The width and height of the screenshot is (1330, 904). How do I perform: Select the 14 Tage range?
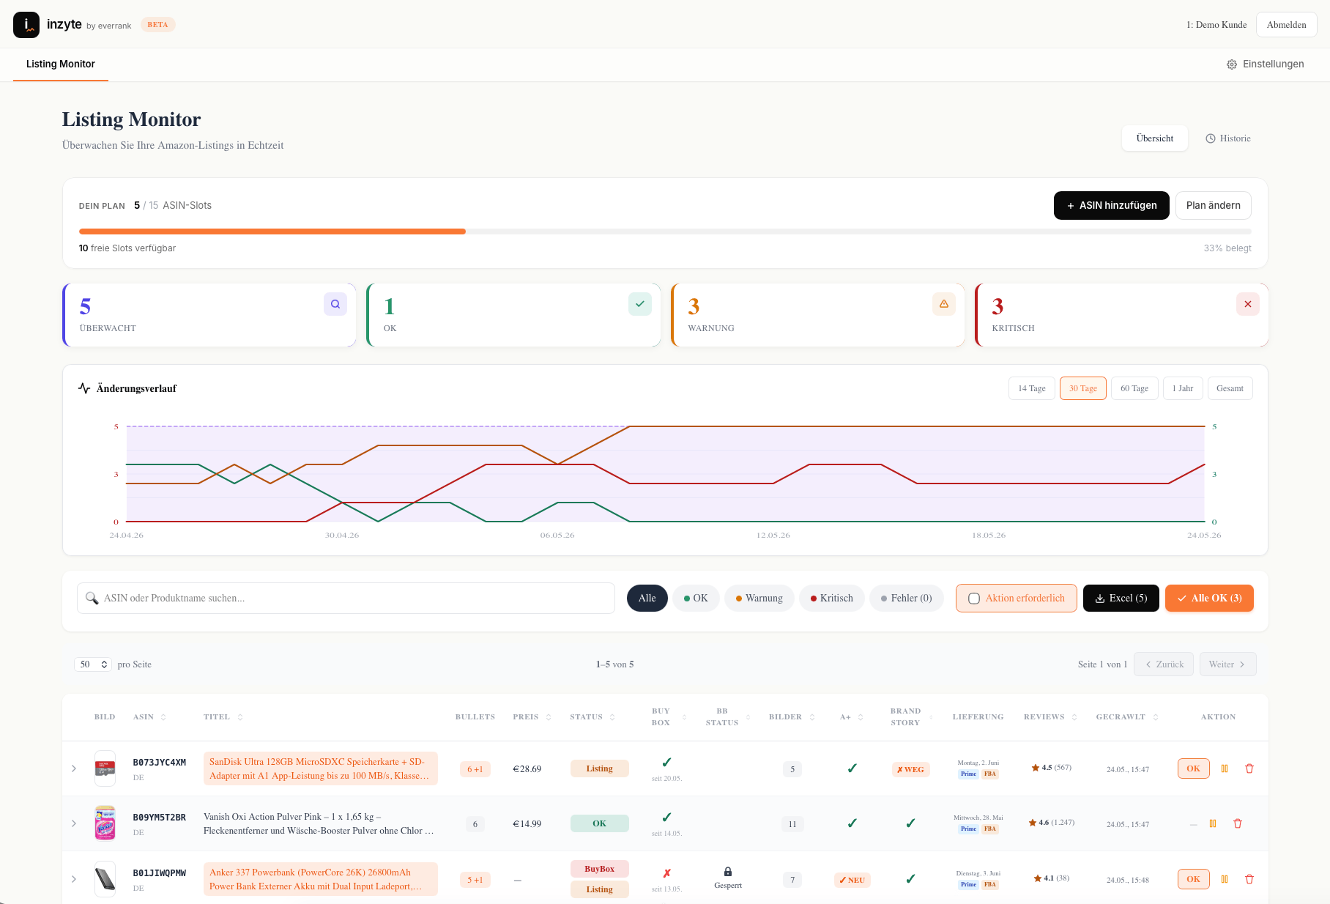click(1031, 388)
